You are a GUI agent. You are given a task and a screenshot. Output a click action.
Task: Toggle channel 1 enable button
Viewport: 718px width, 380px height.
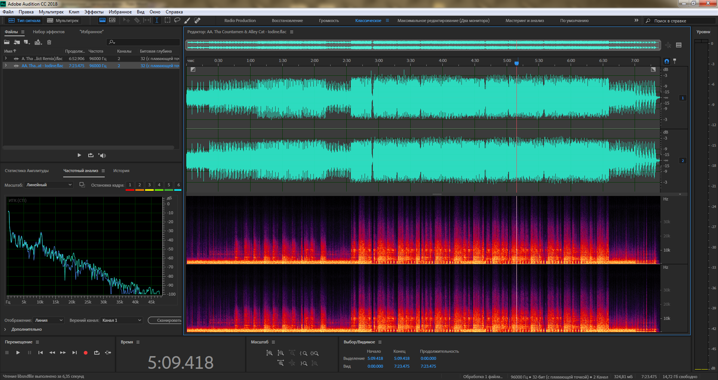point(682,98)
